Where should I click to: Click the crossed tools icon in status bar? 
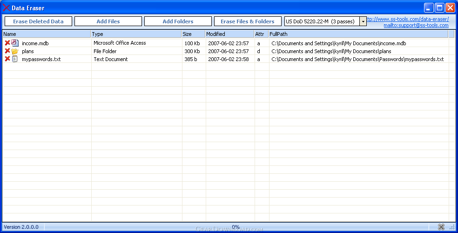(441, 227)
